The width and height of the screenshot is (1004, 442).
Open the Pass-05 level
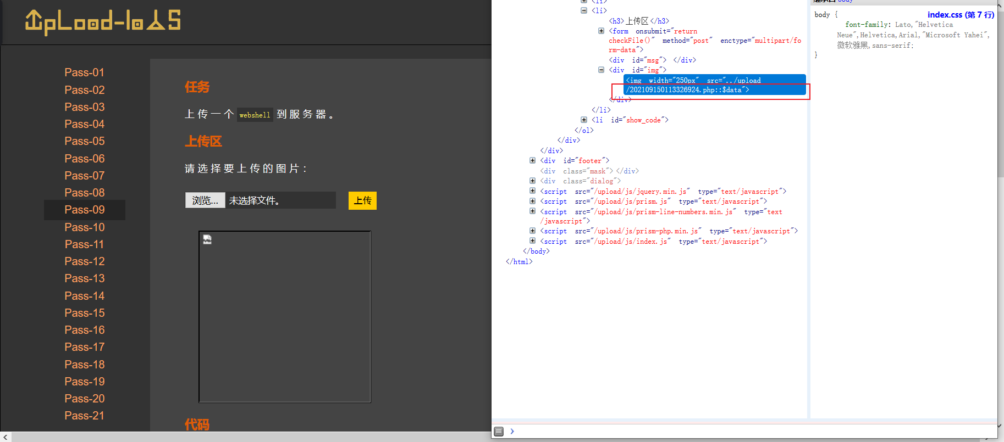84,141
